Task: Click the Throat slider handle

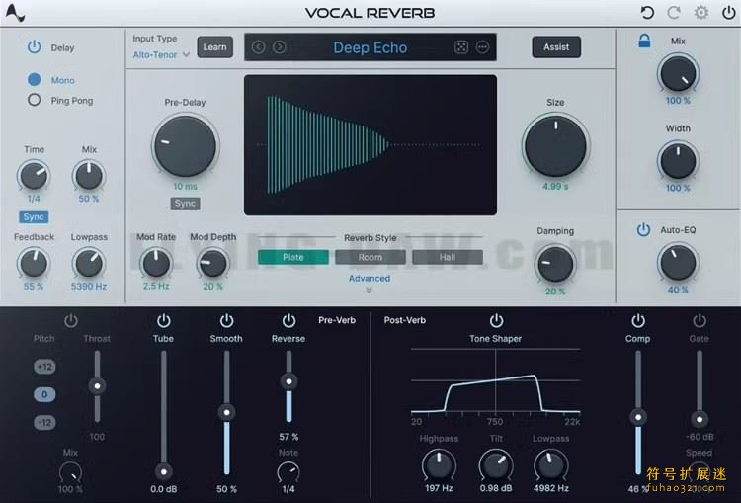Action: pyautogui.click(x=98, y=386)
